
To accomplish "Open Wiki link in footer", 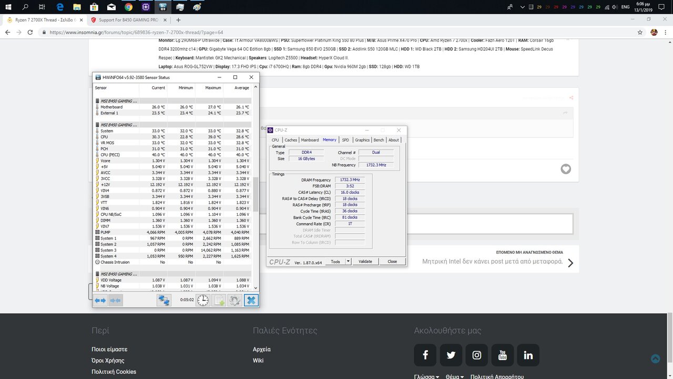I will [x=258, y=361].
